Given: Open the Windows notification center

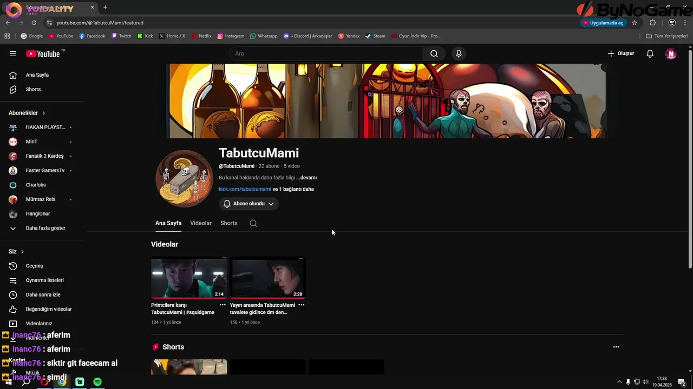Looking at the screenshot, I should (x=682, y=382).
